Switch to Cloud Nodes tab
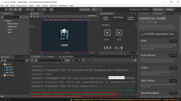The height and width of the screenshot is (101, 181). coord(118,18)
